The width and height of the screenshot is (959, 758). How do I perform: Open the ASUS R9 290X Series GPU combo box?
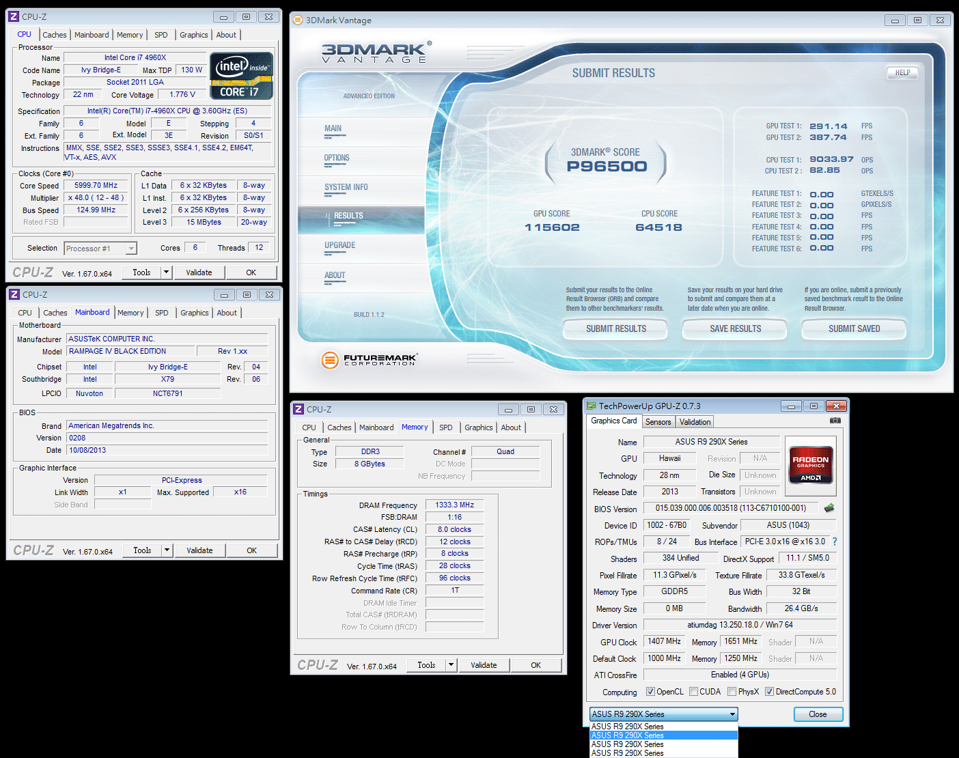point(664,714)
